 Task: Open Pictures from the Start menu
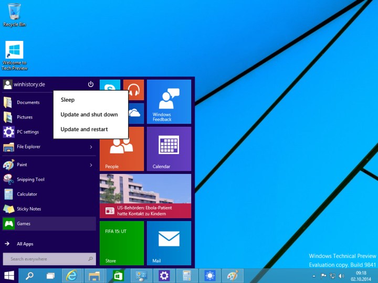28,117
